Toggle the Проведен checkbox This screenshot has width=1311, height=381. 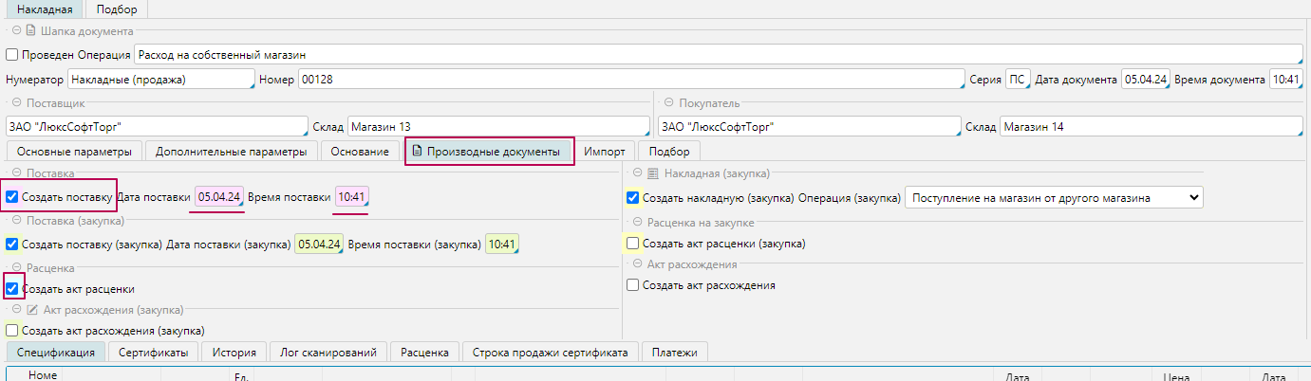(12, 55)
